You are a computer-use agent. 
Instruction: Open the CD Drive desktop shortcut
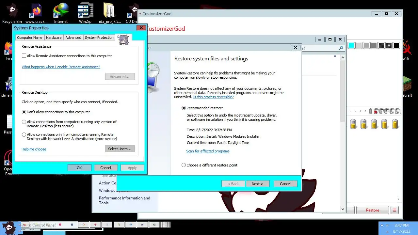point(132,13)
